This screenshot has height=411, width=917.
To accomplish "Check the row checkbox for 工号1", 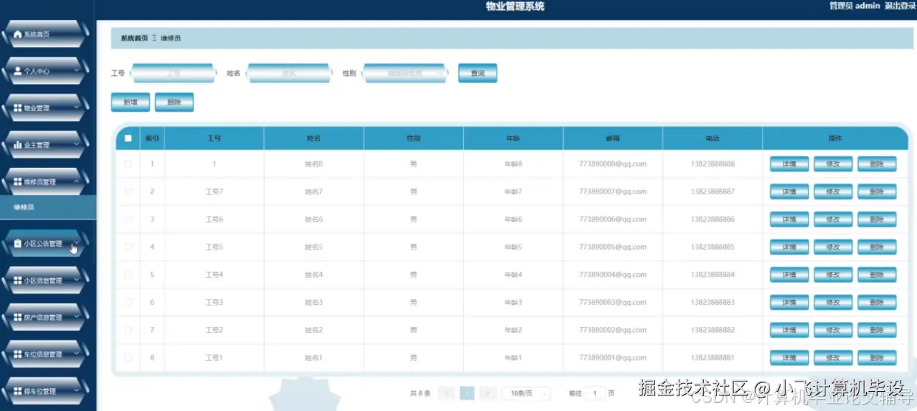I will click(x=128, y=358).
